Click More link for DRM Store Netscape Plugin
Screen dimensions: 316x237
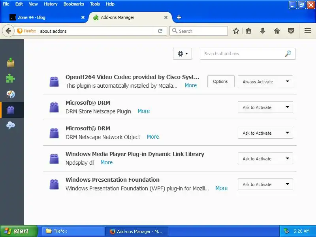click(144, 111)
